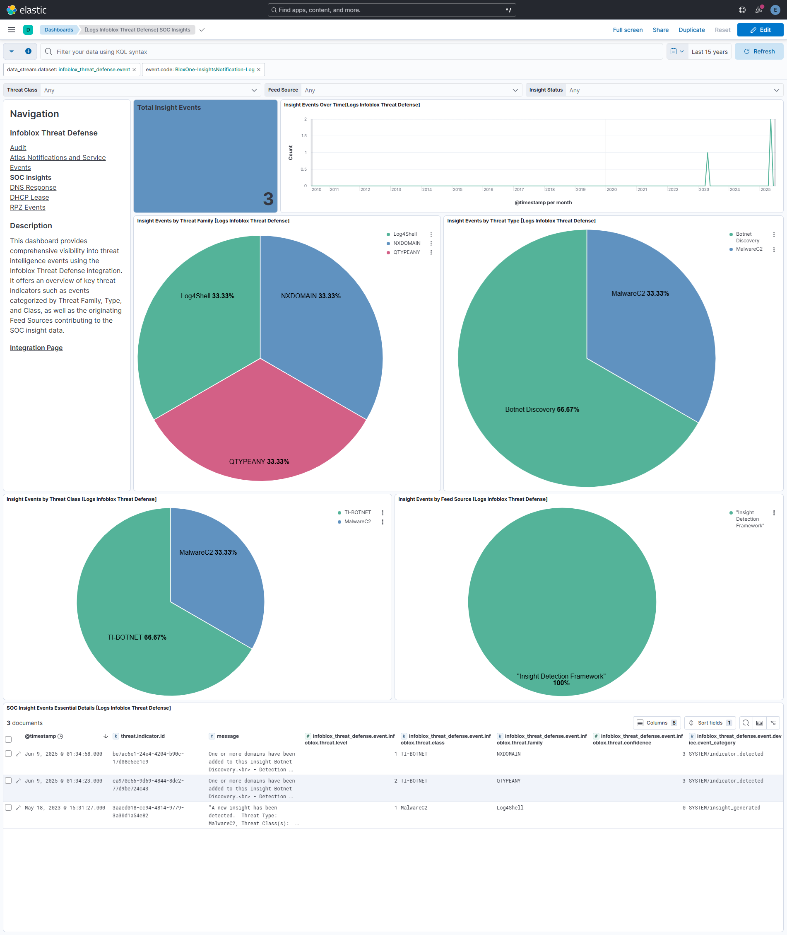Open the newsfeed notifications icon
787x935 pixels.
click(x=758, y=10)
